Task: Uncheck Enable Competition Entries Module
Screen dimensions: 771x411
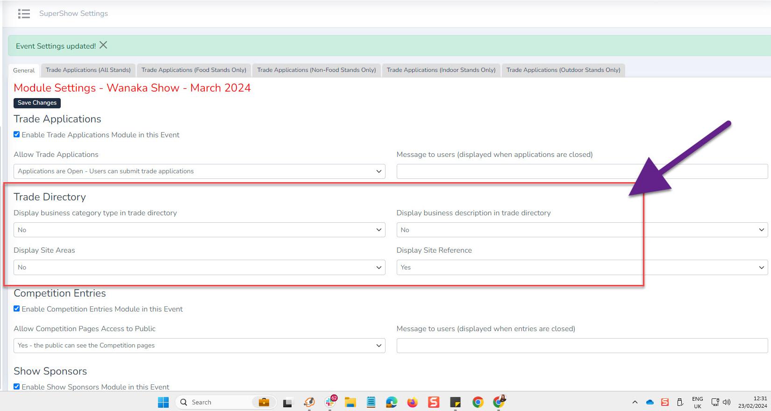Action: (x=17, y=309)
